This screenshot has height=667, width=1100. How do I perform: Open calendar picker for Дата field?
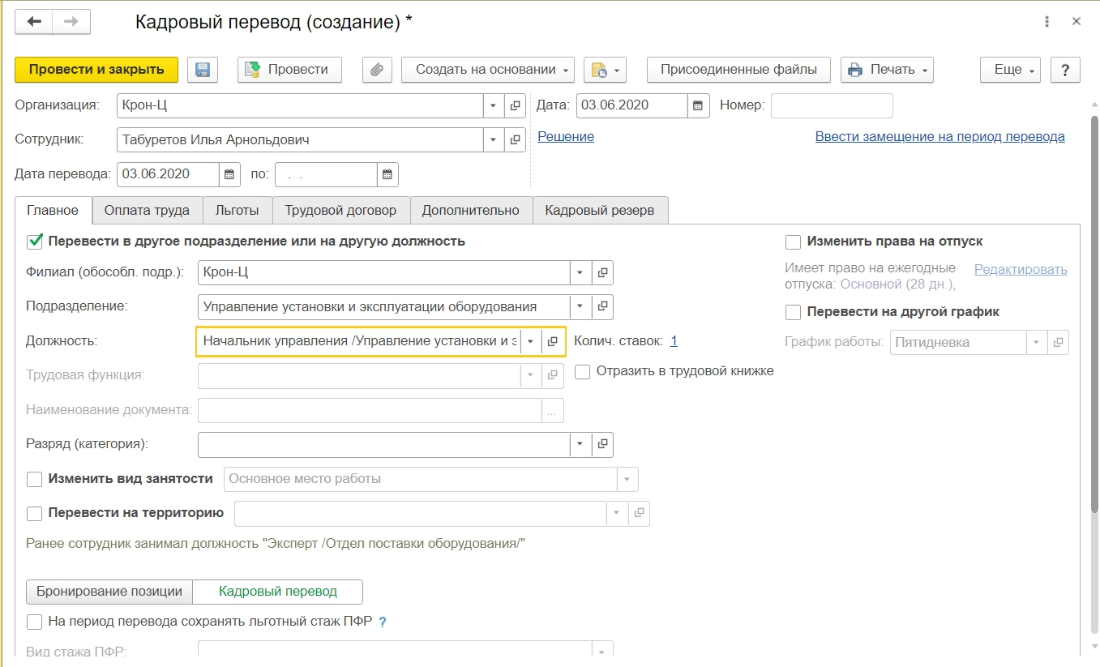pyautogui.click(x=699, y=105)
